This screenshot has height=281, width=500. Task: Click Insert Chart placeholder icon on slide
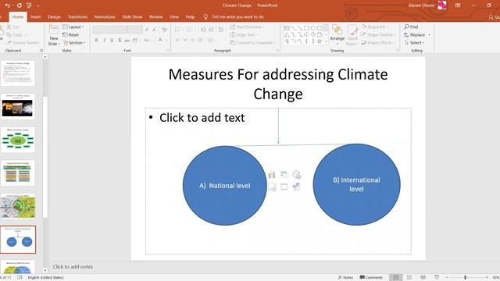click(272, 175)
